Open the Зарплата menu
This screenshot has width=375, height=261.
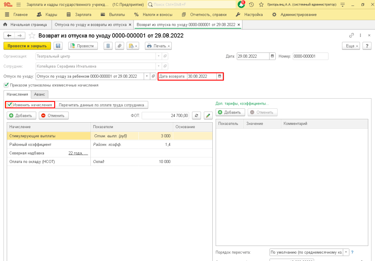[x=79, y=15]
